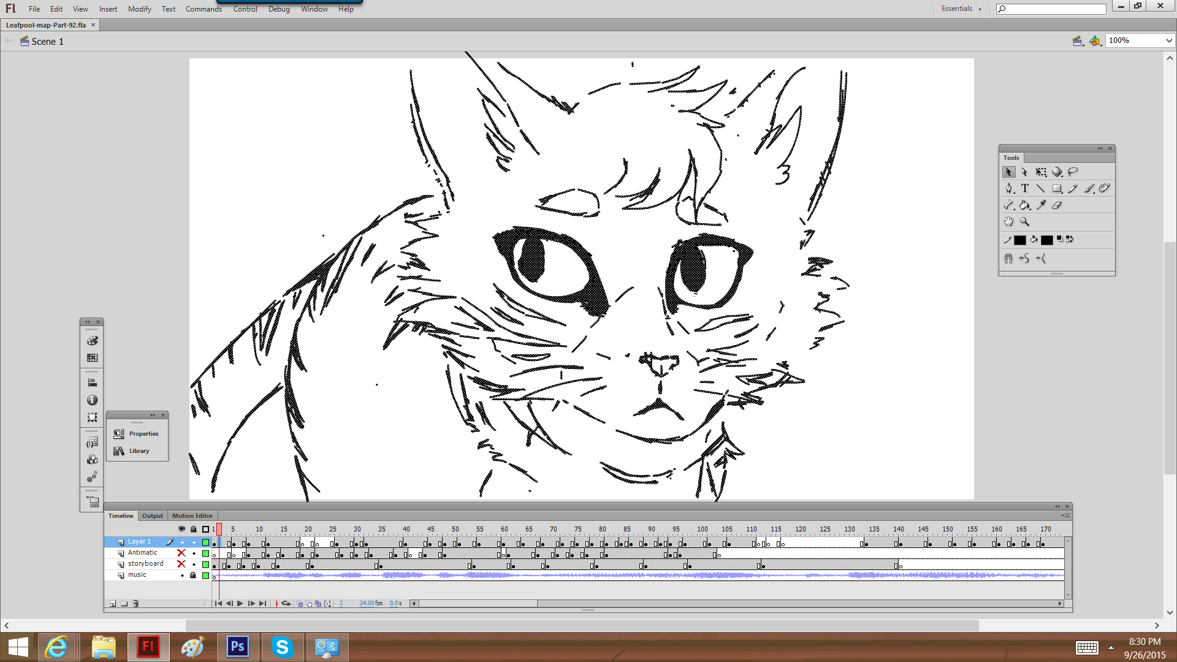The image size is (1177, 662).
Task: Select the Rectangle tool
Action: [1057, 189]
